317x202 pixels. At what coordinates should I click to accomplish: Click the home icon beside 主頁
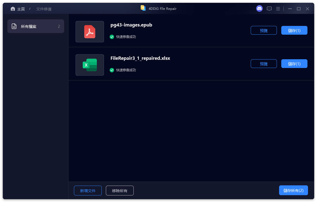click(13, 8)
